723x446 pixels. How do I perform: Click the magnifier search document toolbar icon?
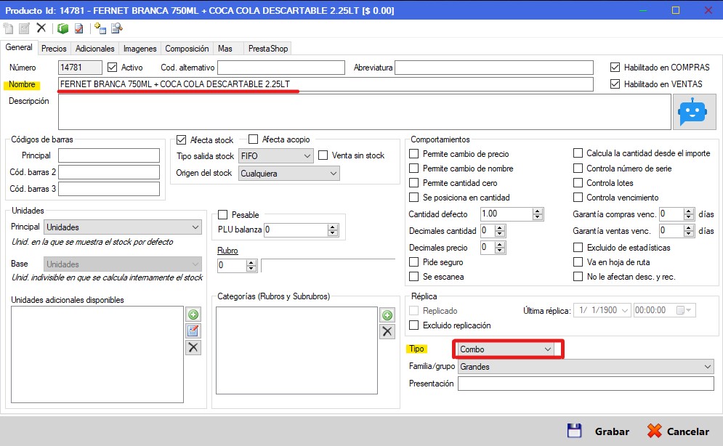coord(117,28)
